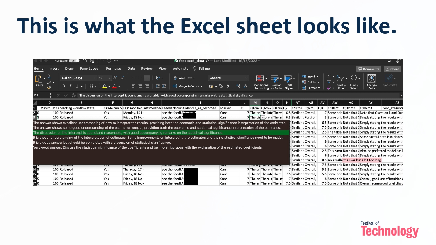
Task: Switch to the Draw tab
Action: [x=69, y=69]
